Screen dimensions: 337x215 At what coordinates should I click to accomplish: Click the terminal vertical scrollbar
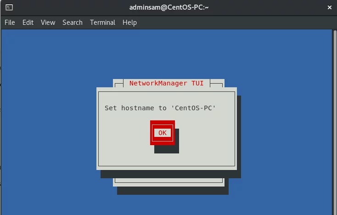(x=335, y=122)
